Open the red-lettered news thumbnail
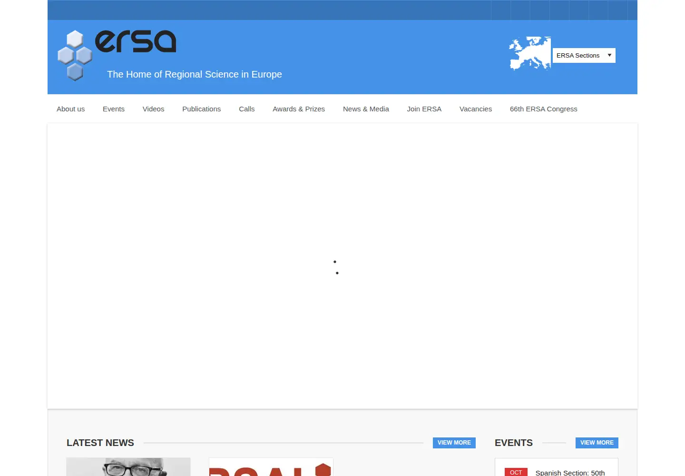Screen dimensions: 685x476 coord(271,467)
